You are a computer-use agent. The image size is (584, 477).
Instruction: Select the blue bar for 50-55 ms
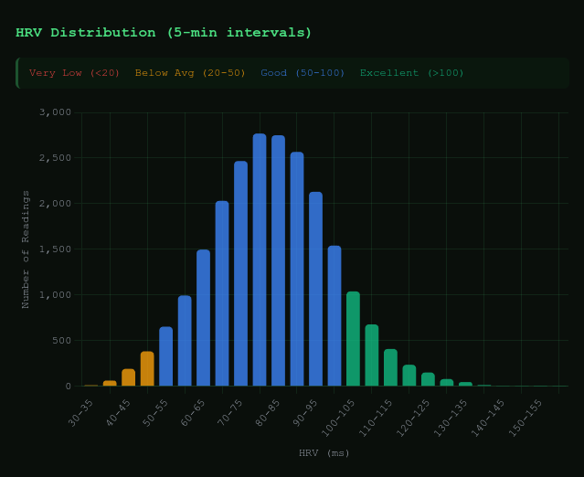(x=165, y=356)
